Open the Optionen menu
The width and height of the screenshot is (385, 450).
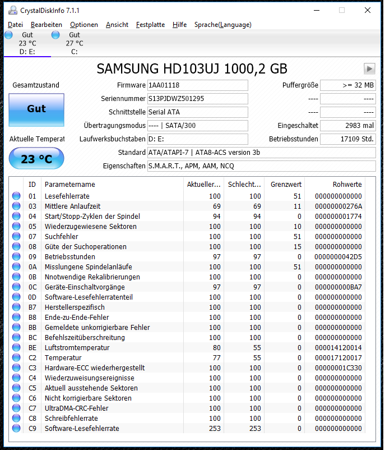[84, 25]
